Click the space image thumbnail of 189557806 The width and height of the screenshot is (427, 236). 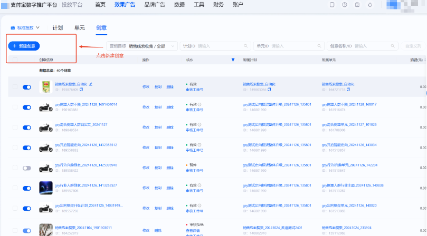pos(46,188)
